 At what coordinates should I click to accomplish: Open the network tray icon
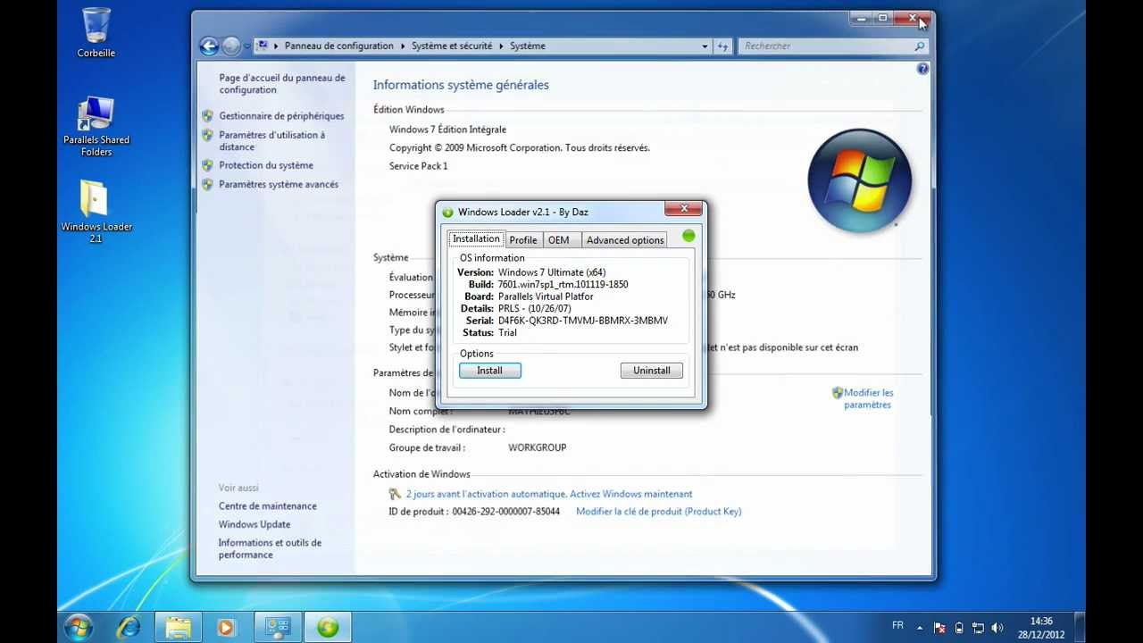coord(978,627)
